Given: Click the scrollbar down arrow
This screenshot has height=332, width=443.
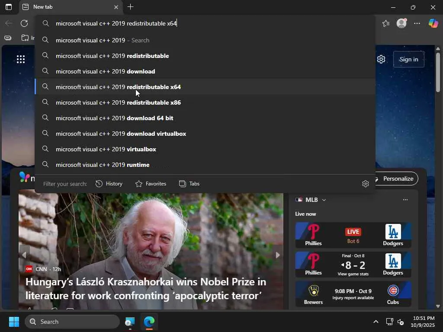Looking at the screenshot, I should point(438,306).
